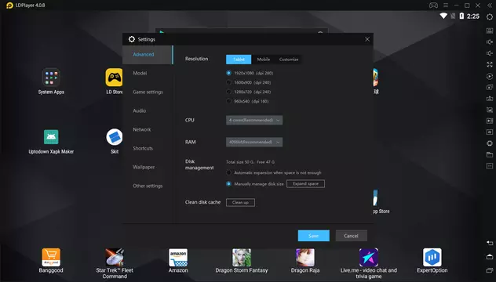The height and width of the screenshot is (282, 496).
Task: Open the RAM size dropdown
Action: click(254, 142)
